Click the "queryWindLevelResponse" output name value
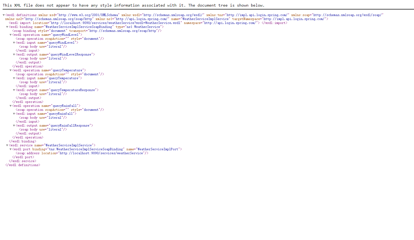Screen dimensions: 414x240 71,54
